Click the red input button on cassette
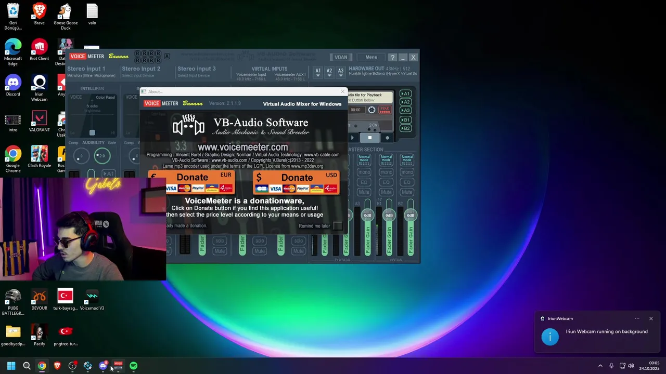 pos(385,110)
